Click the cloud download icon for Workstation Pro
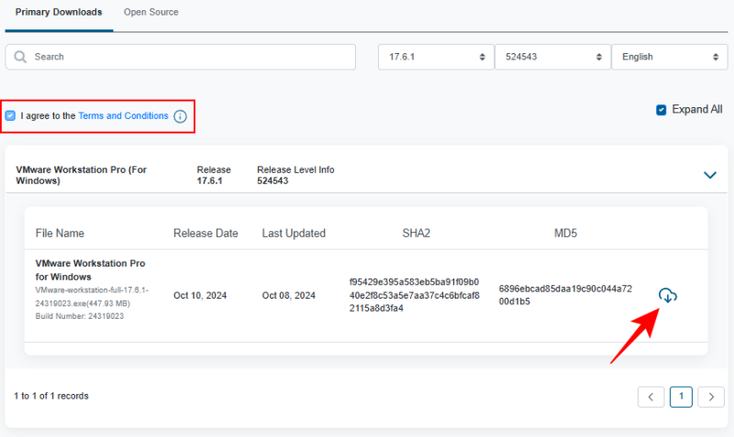 tap(668, 295)
